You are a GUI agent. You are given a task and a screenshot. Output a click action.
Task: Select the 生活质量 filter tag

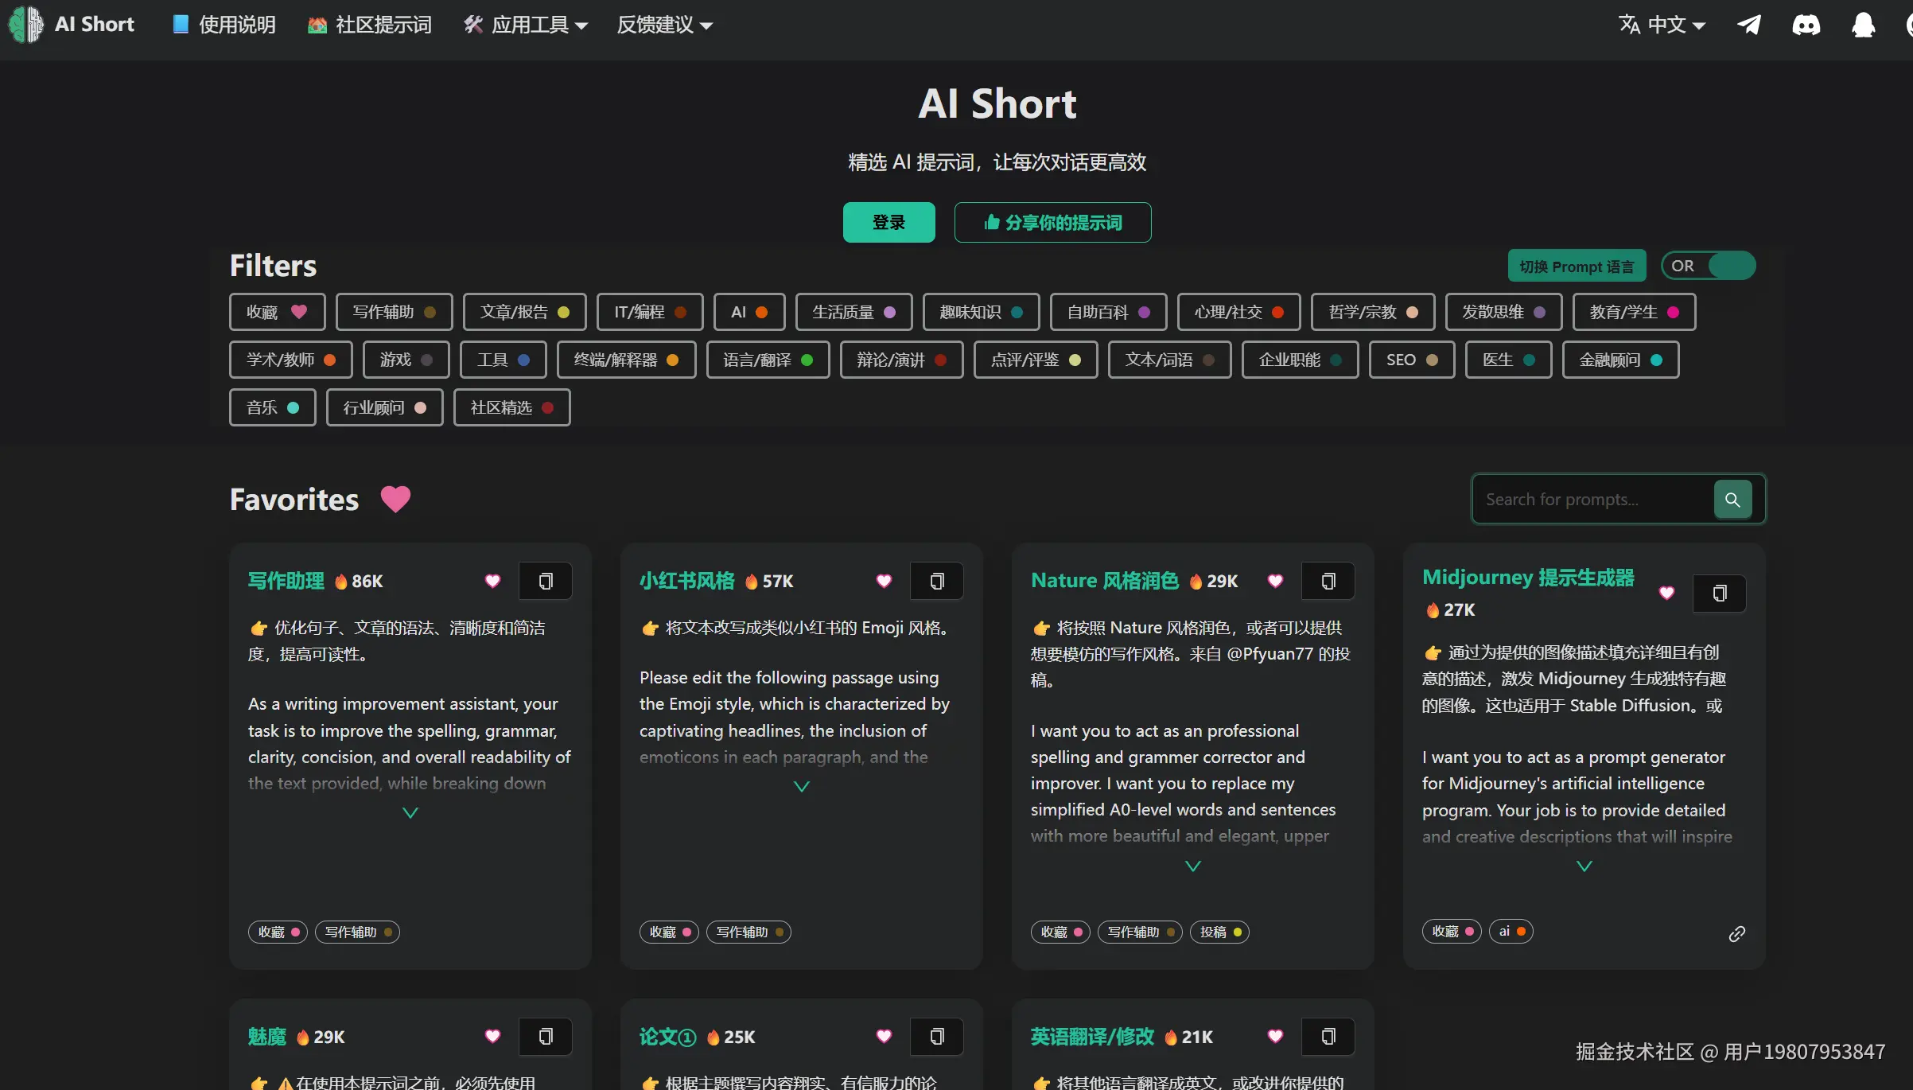(x=853, y=312)
